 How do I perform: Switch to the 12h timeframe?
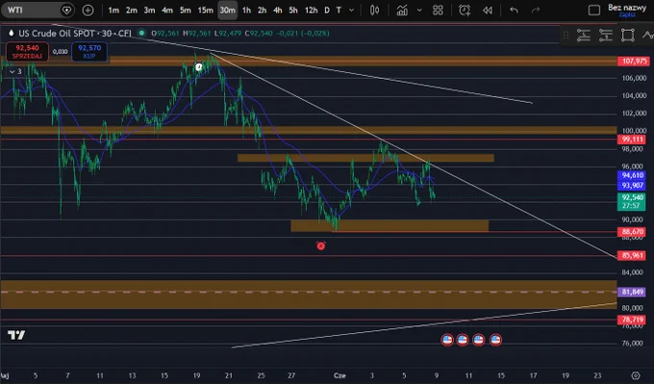312,10
